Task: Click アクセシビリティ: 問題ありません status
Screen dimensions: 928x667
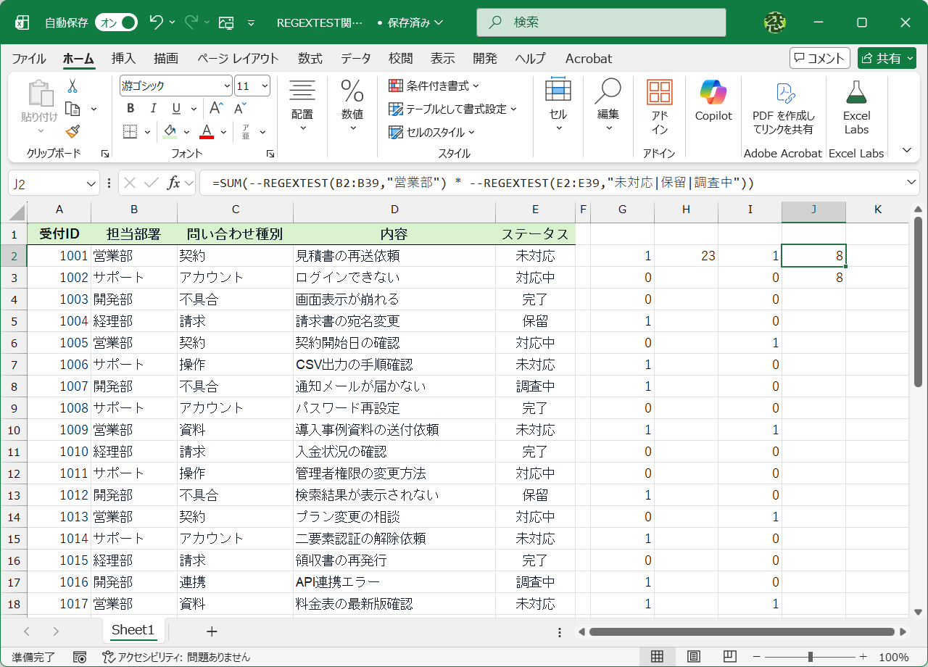Action: pyautogui.click(x=176, y=657)
